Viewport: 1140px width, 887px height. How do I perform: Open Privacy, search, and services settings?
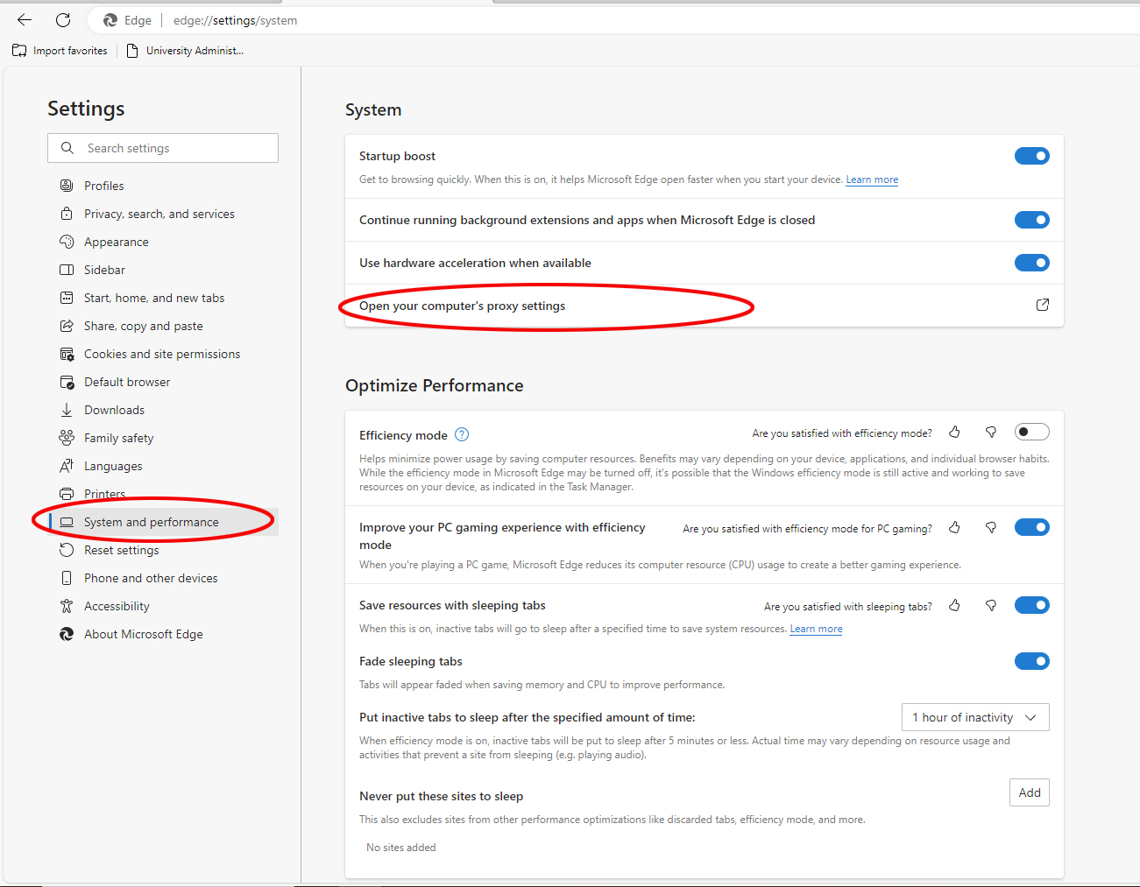[159, 214]
